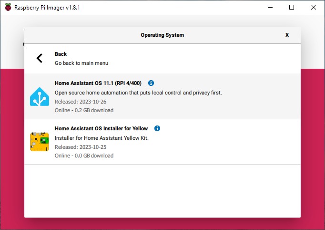Click 'Released: 2023-10-25' text
The width and height of the screenshot is (325, 230).
81,147
